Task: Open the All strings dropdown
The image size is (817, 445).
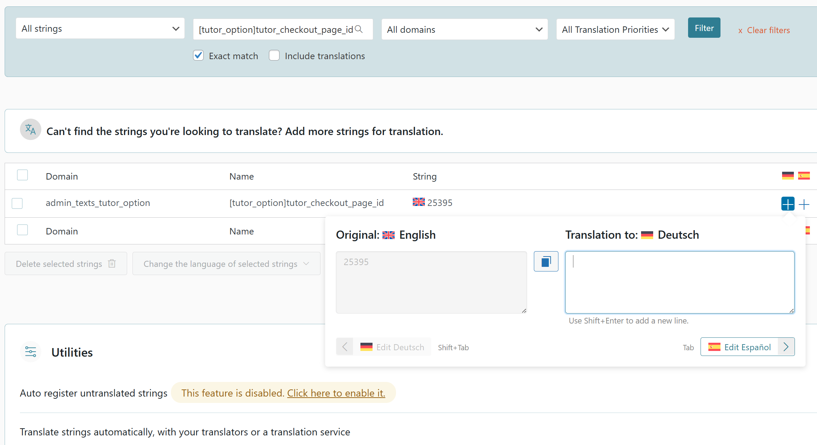Action: (x=100, y=29)
